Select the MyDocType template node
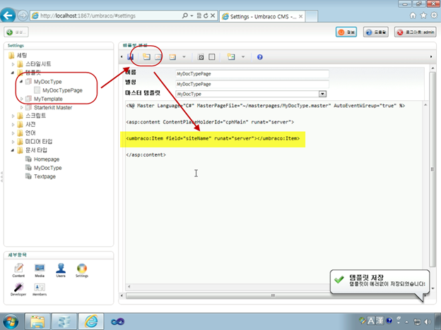The height and width of the screenshot is (330, 441). click(x=47, y=82)
